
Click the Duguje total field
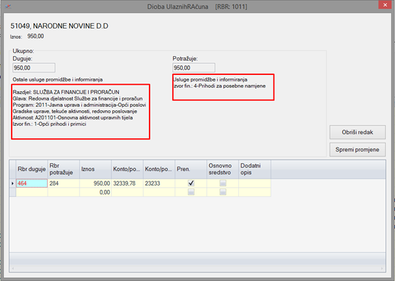click(x=32, y=67)
